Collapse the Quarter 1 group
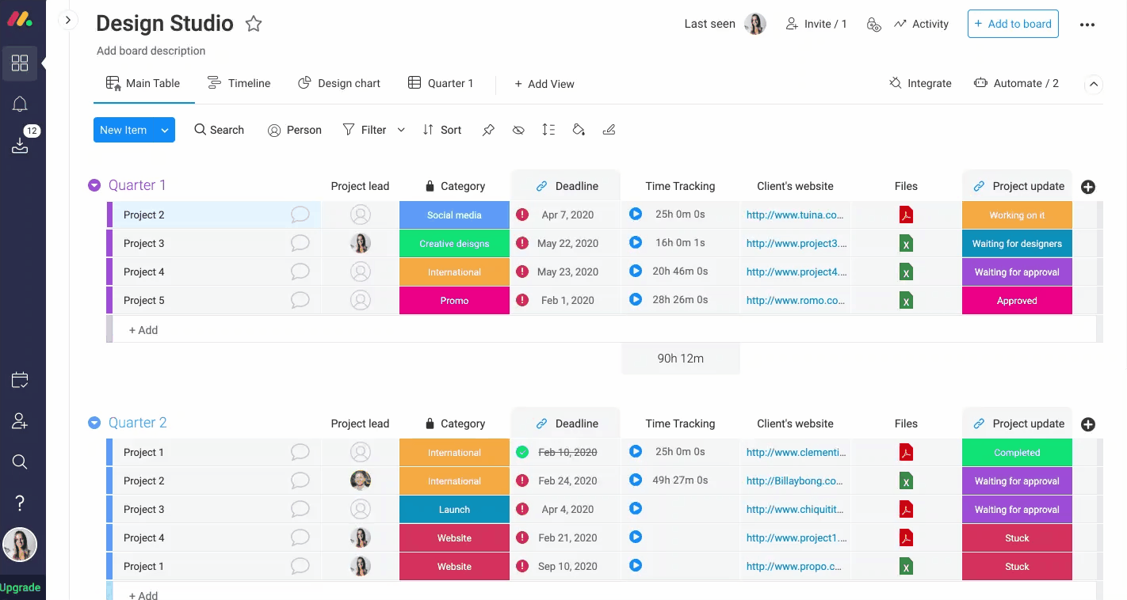The image size is (1127, 600). [x=94, y=185]
